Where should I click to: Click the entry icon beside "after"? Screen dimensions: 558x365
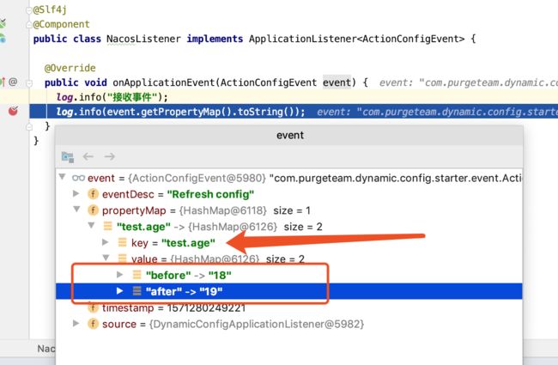[x=136, y=291]
